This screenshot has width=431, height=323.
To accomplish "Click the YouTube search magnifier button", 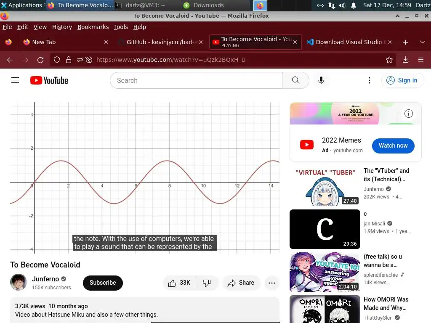I will pos(296,80).
